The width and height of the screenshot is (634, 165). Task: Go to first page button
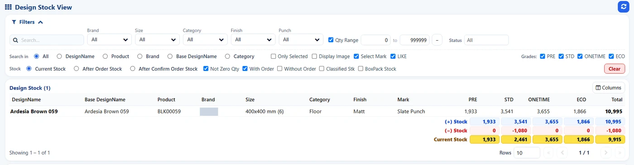point(548,153)
